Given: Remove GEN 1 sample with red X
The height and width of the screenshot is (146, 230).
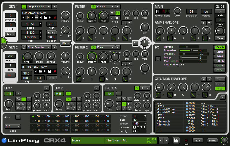Looking at the screenshot, I should coord(55,18).
